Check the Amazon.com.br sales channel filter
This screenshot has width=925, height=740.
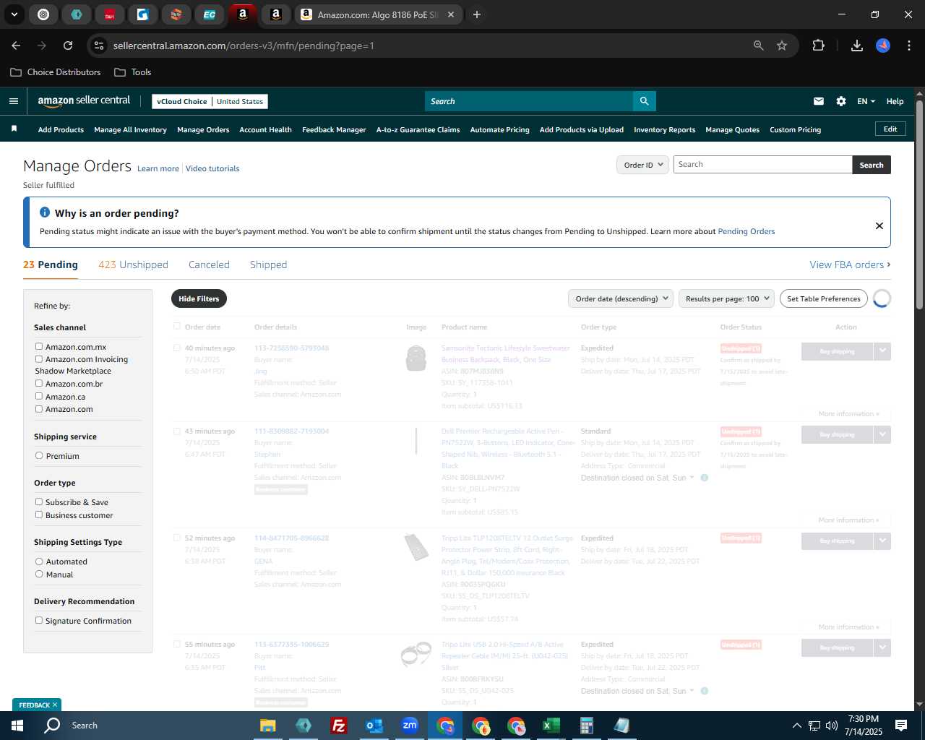pyautogui.click(x=39, y=383)
